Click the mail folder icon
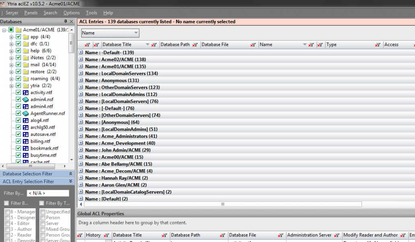The width and height of the screenshot is (415, 242). point(26,65)
